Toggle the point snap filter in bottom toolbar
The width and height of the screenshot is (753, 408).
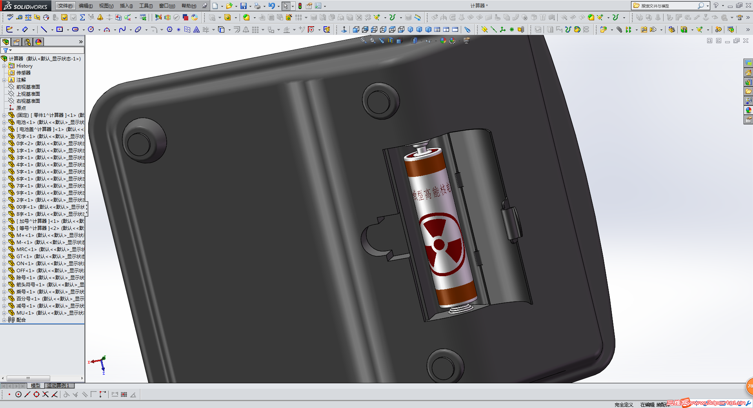coord(9,395)
